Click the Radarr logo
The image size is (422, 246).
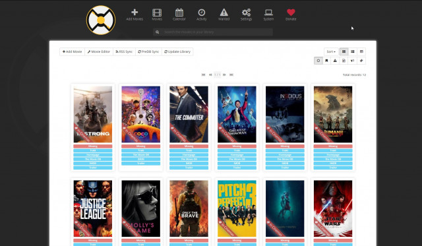pyautogui.click(x=101, y=20)
